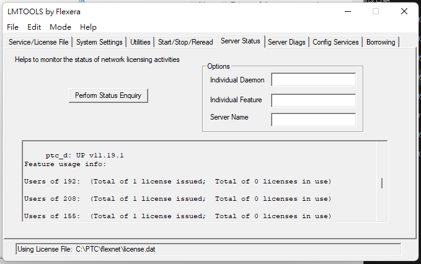Select the Server Name input field

point(313,120)
